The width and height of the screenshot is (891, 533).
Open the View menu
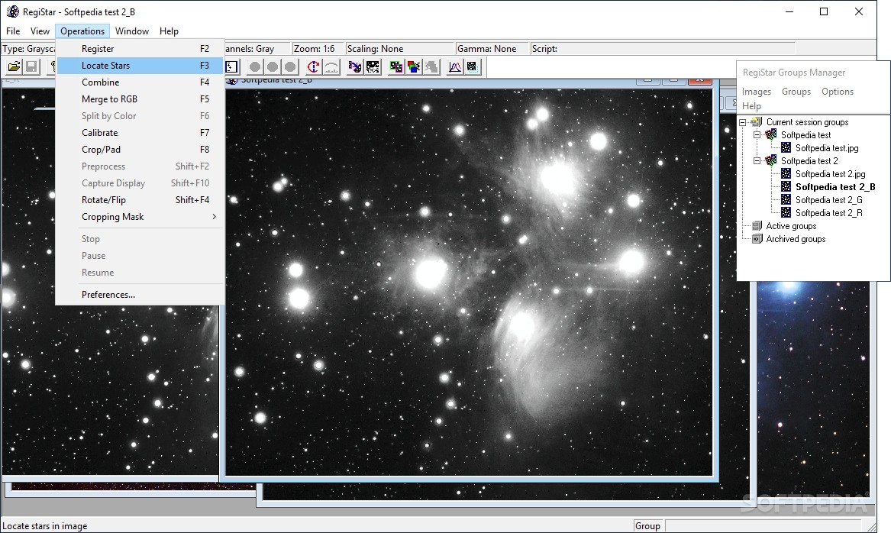point(40,31)
